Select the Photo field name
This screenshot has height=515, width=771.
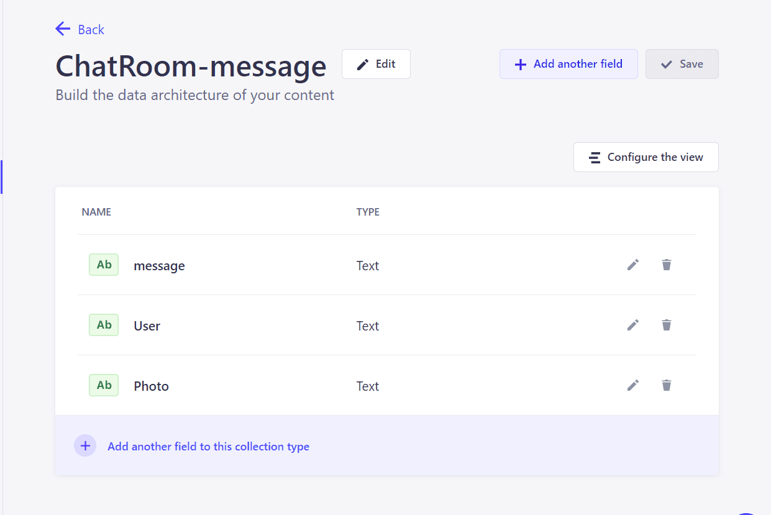pos(151,386)
